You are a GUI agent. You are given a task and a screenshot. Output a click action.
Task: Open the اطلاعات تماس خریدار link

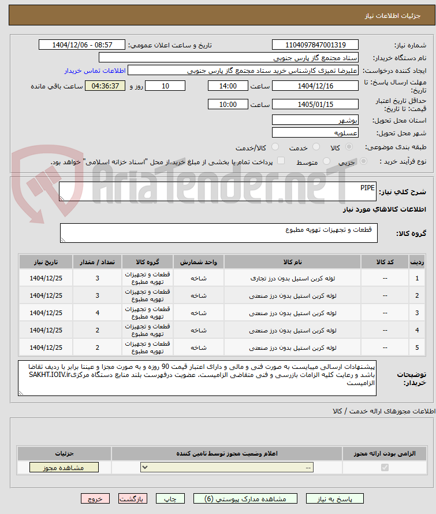(x=95, y=71)
